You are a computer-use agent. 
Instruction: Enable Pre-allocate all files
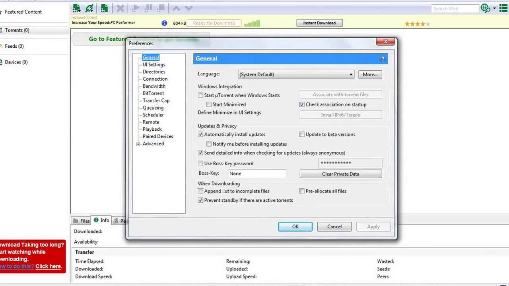(x=302, y=191)
